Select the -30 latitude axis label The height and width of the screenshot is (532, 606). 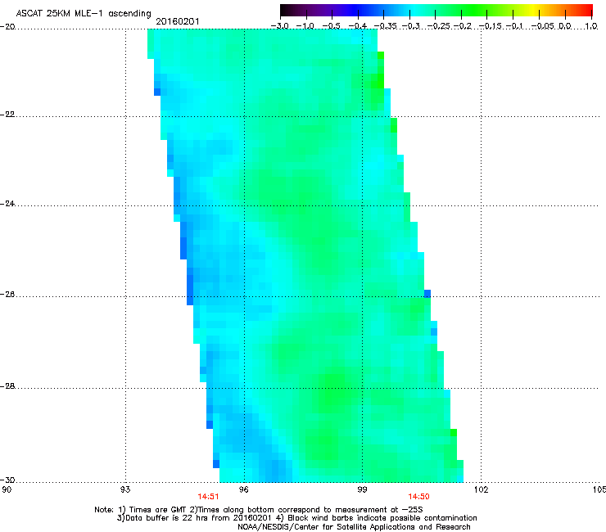coord(7,480)
